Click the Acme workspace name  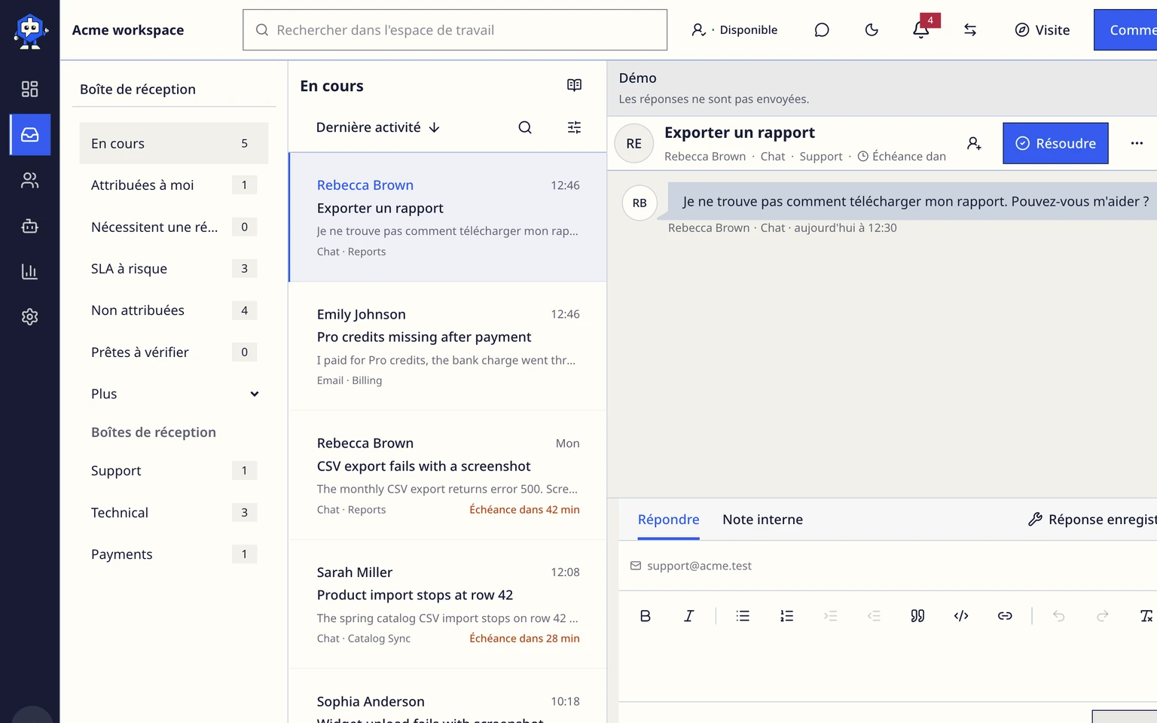[128, 30]
